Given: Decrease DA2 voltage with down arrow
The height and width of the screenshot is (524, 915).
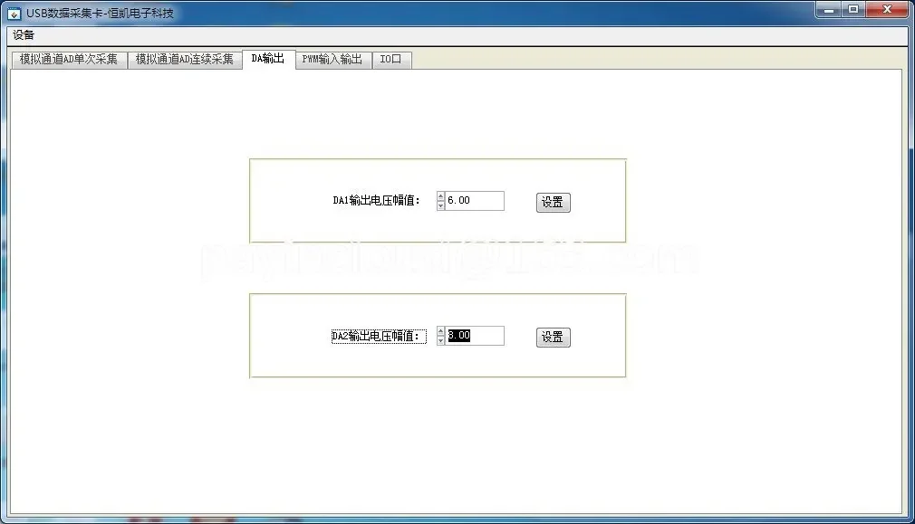Looking at the screenshot, I should 440,341.
